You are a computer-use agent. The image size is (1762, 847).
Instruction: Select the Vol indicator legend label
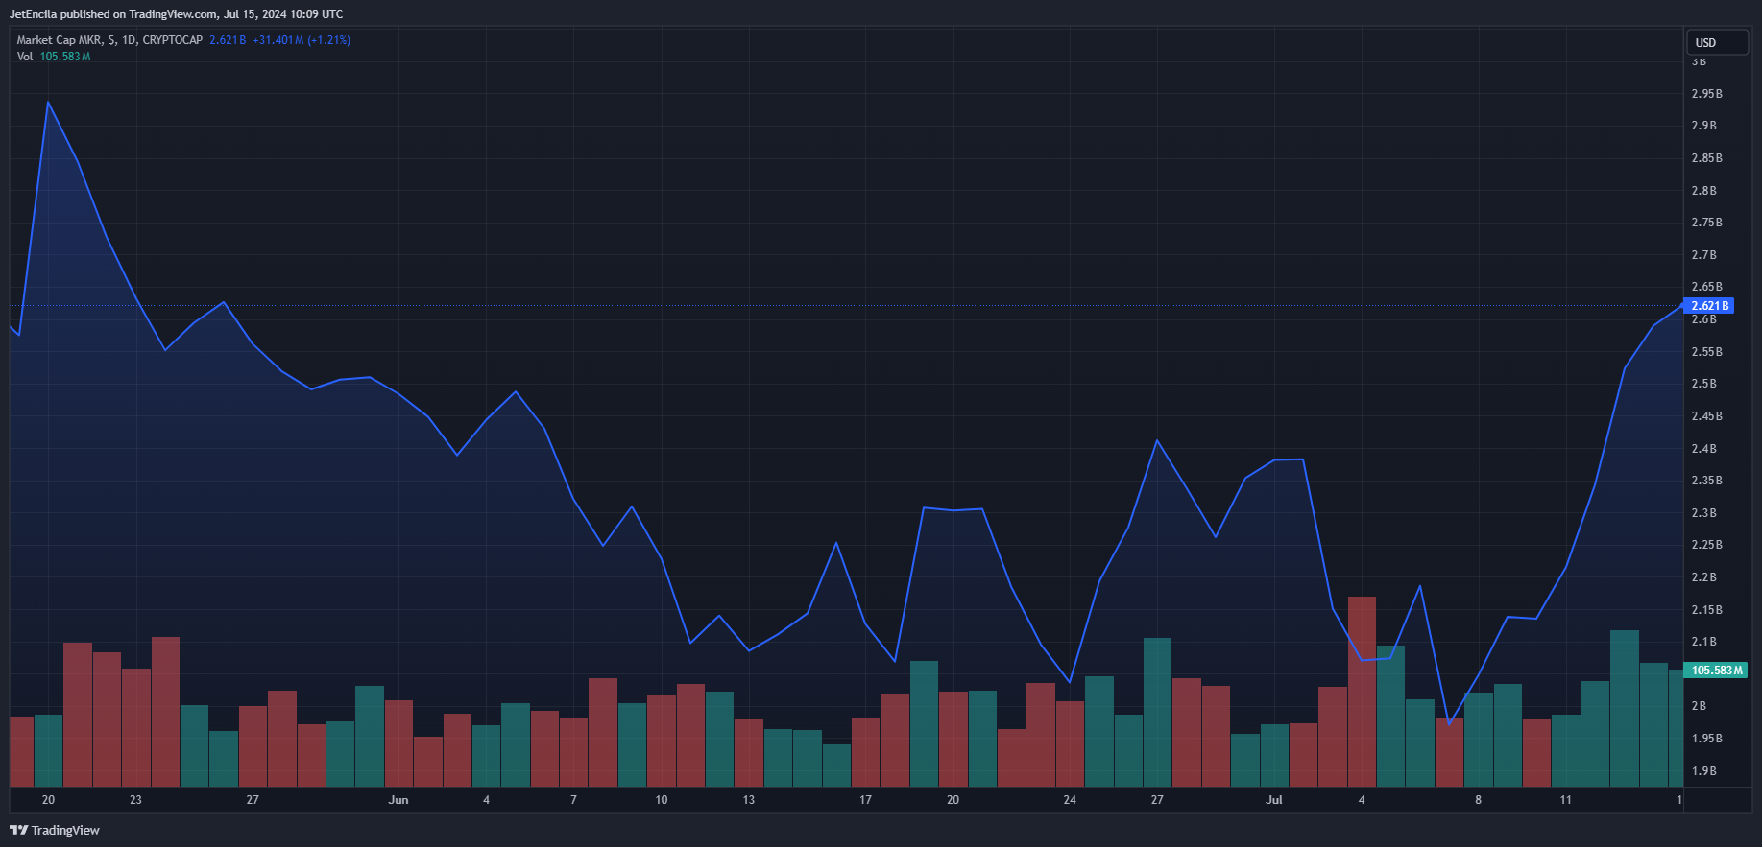point(25,57)
